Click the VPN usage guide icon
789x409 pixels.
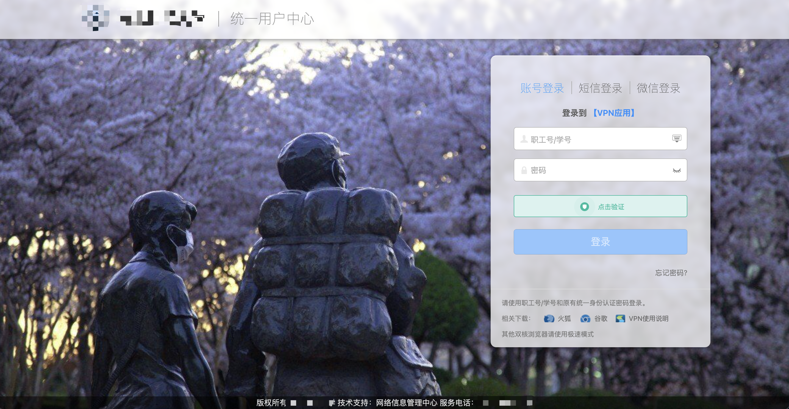(x=620, y=319)
